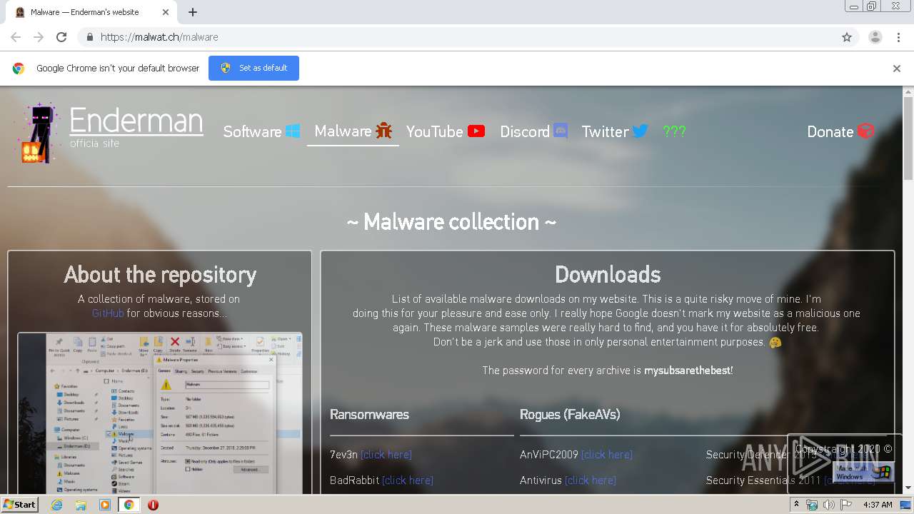The image size is (914, 514).
Task: Open Chrome three-dot menu
Action: tap(898, 37)
